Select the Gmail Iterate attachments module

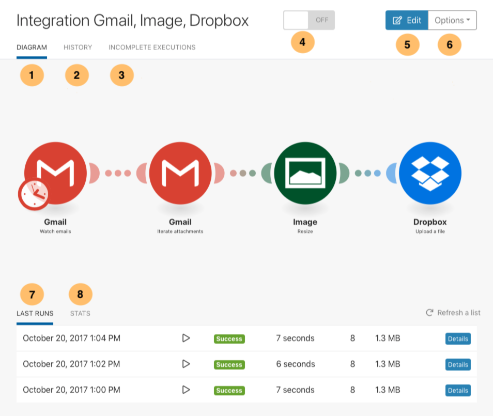180,173
